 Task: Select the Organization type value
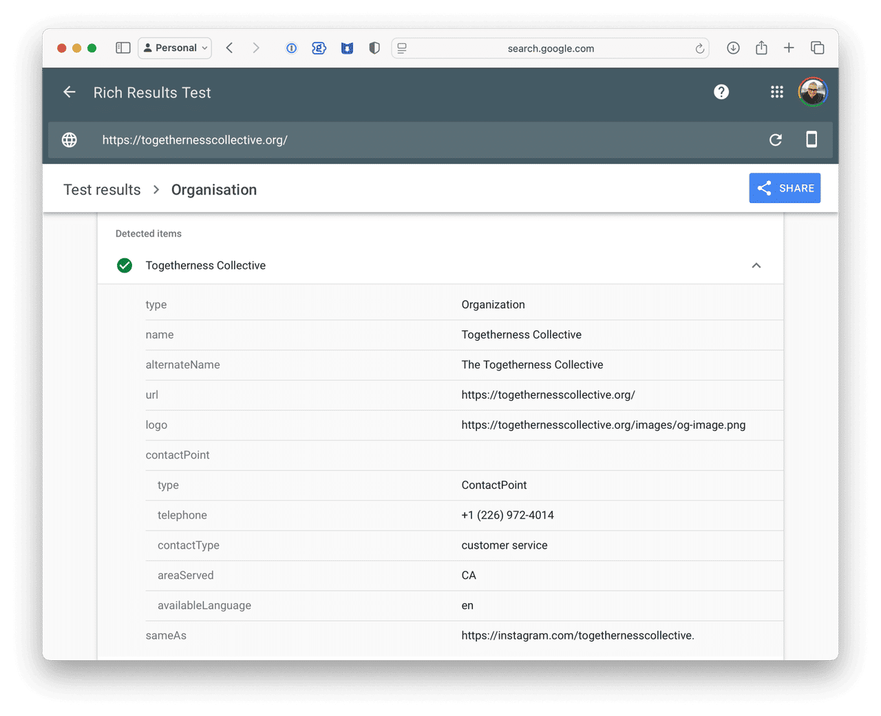[493, 305]
